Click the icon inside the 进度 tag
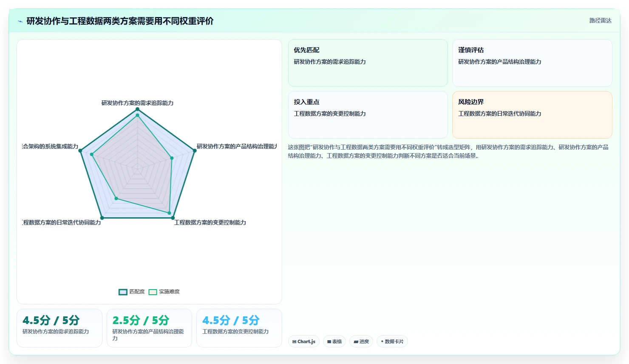629x364 pixels. pos(356,341)
